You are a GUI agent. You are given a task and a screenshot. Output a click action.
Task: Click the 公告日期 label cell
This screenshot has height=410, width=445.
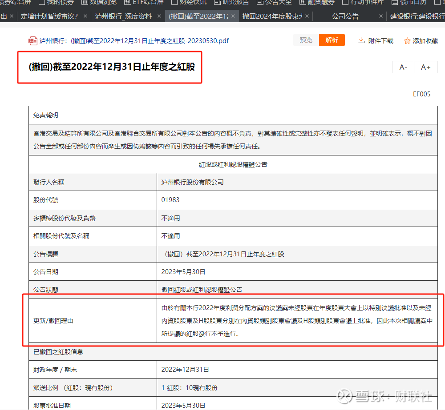point(93,272)
